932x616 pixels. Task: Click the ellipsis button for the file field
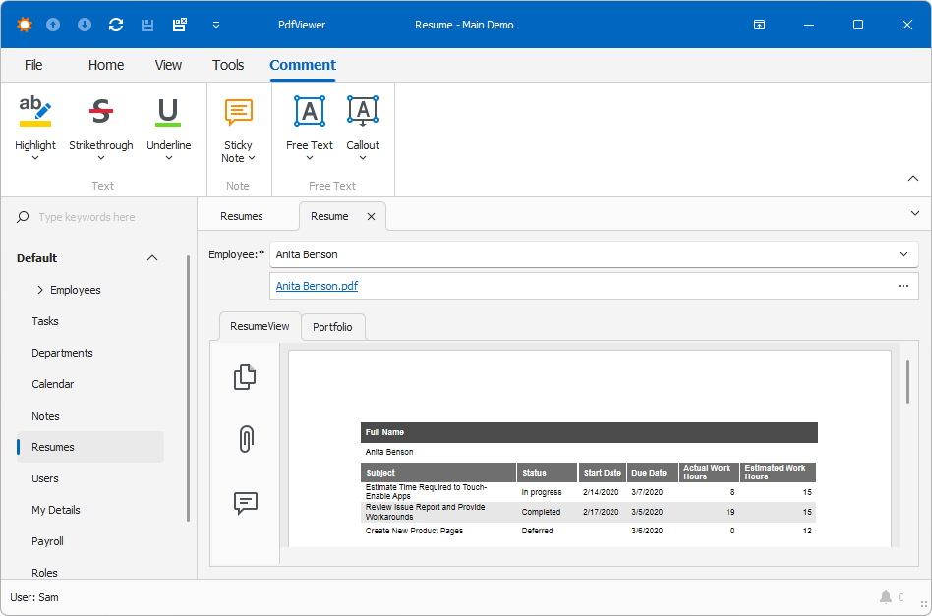click(903, 286)
